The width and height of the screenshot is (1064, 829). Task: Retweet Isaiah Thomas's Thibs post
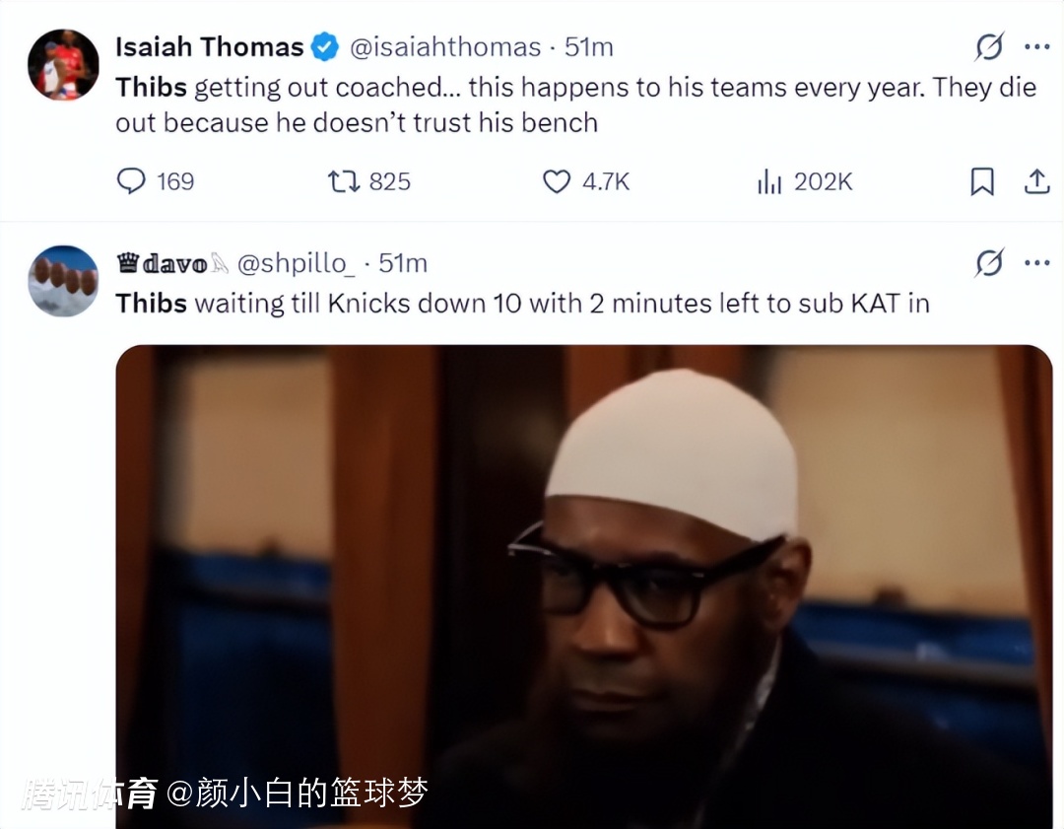[369, 181]
